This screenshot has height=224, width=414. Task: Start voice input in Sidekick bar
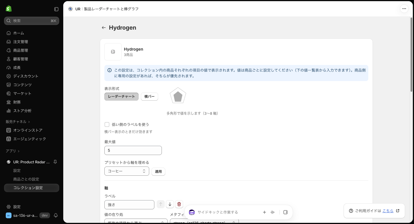[273, 212]
